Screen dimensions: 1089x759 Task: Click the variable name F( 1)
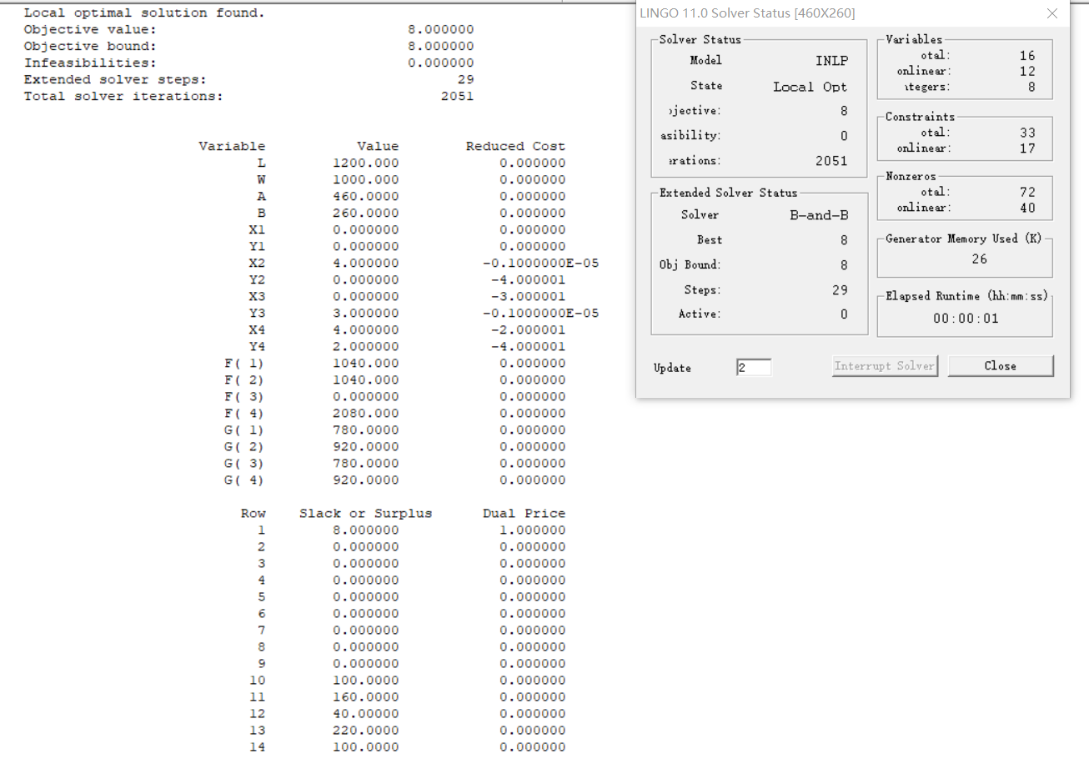244,364
